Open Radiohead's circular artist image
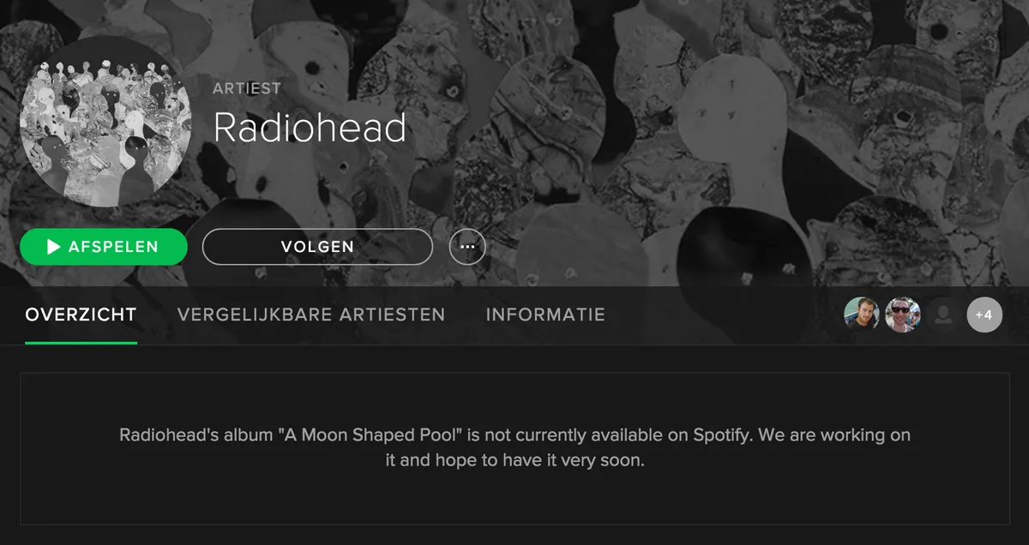This screenshot has height=545, width=1029. (x=105, y=122)
